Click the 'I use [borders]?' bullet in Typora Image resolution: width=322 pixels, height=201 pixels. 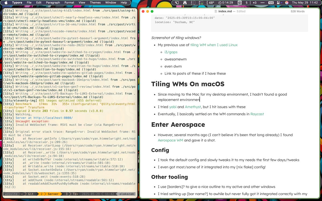point(217,187)
